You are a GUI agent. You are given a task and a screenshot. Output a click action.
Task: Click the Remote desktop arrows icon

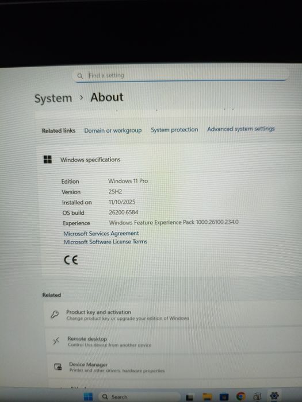point(56,341)
